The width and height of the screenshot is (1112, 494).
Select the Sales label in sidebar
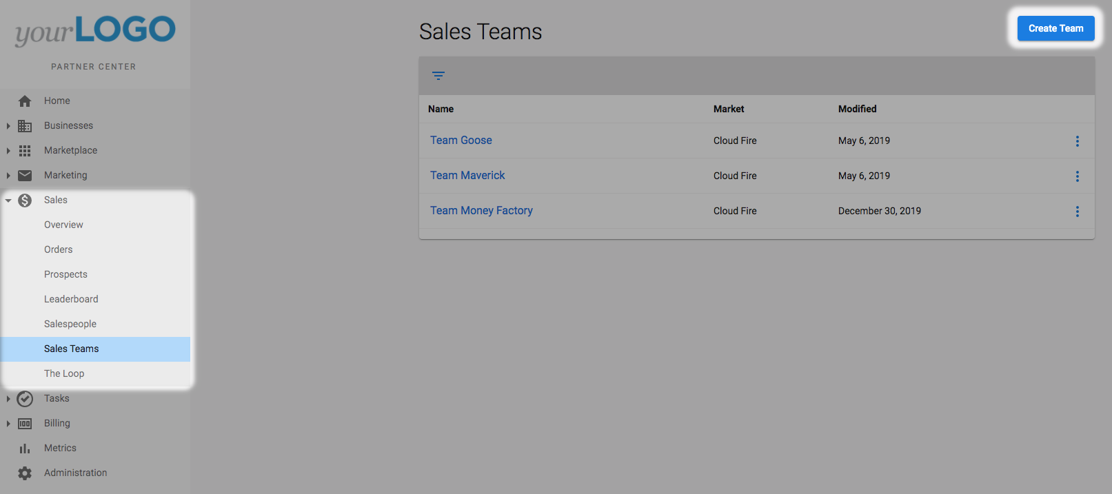pos(56,200)
